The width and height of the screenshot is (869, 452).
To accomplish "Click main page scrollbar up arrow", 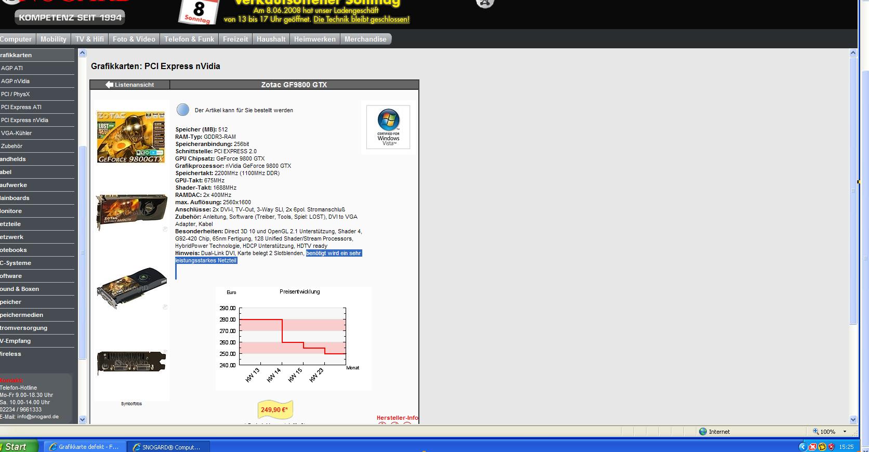I will pyautogui.click(x=853, y=53).
